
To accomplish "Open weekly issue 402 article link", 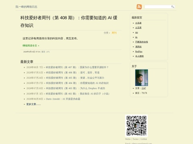I will click(x=78, y=94).
